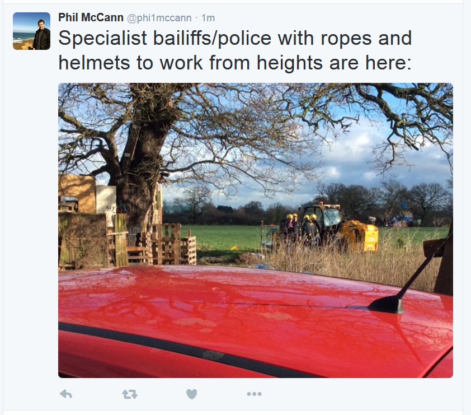The width and height of the screenshot is (471, 415).
Task: Click the word "ropes" in the tweet
Action: coord(346,39)
